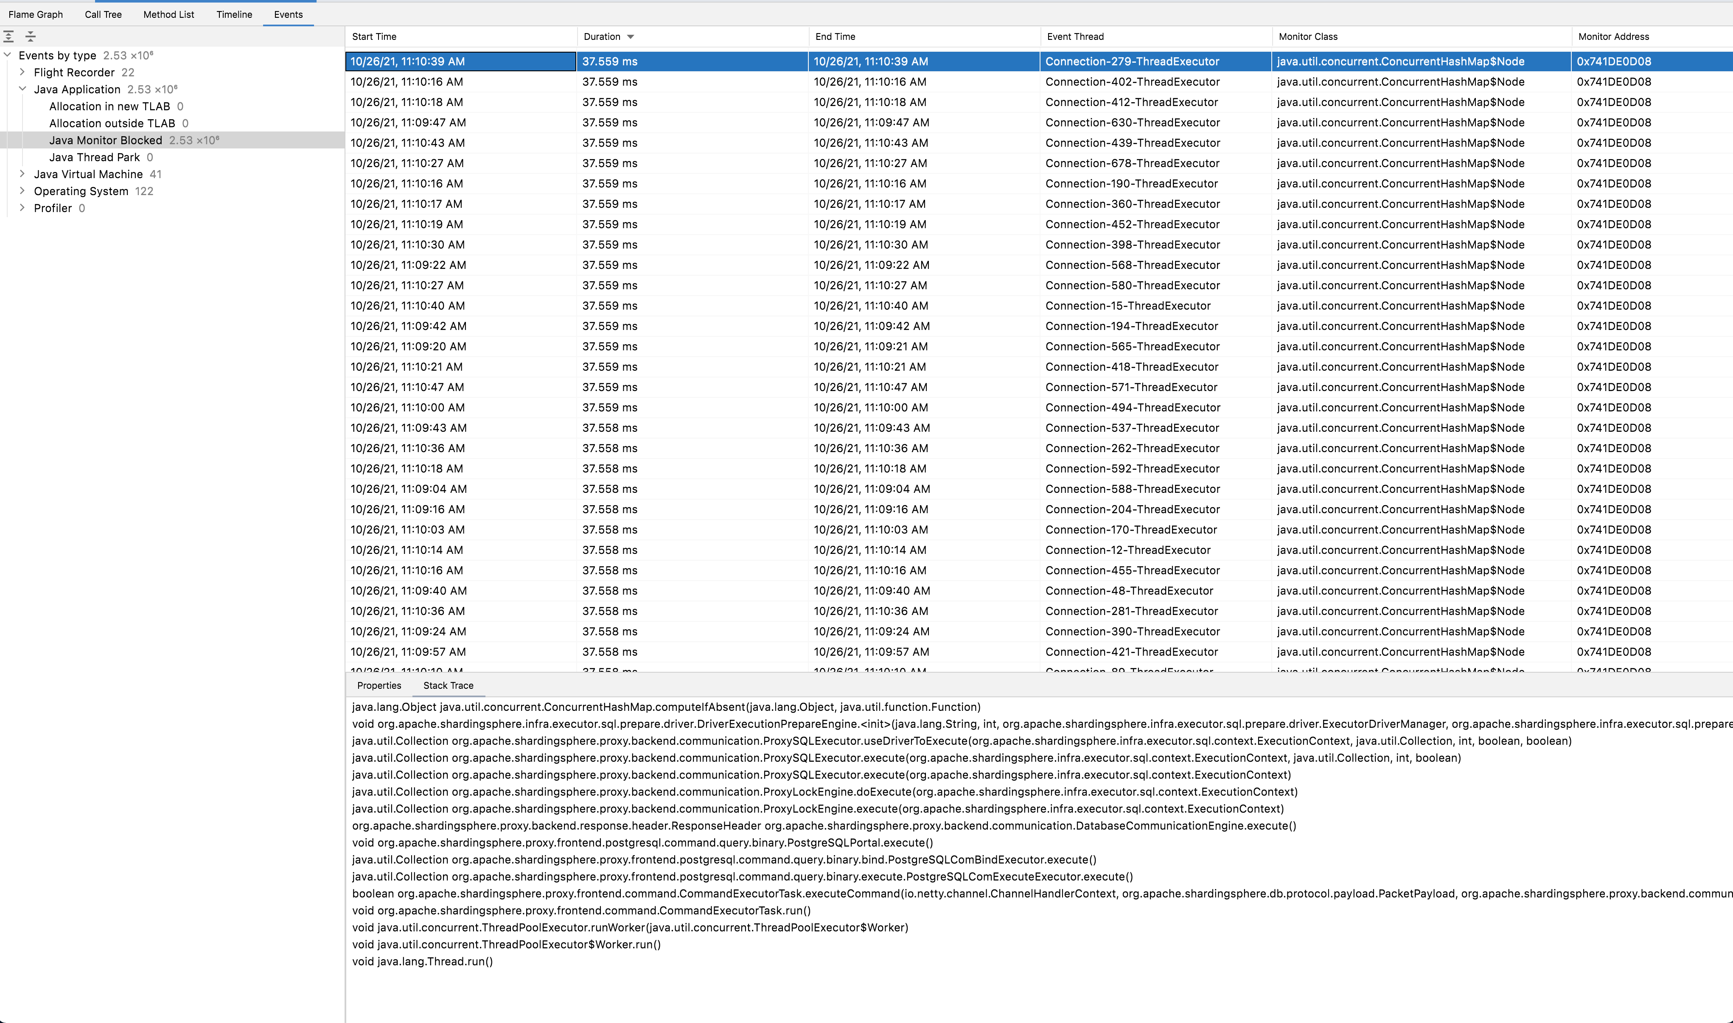Collapse the Events by type root

click(x=8, y=55)
